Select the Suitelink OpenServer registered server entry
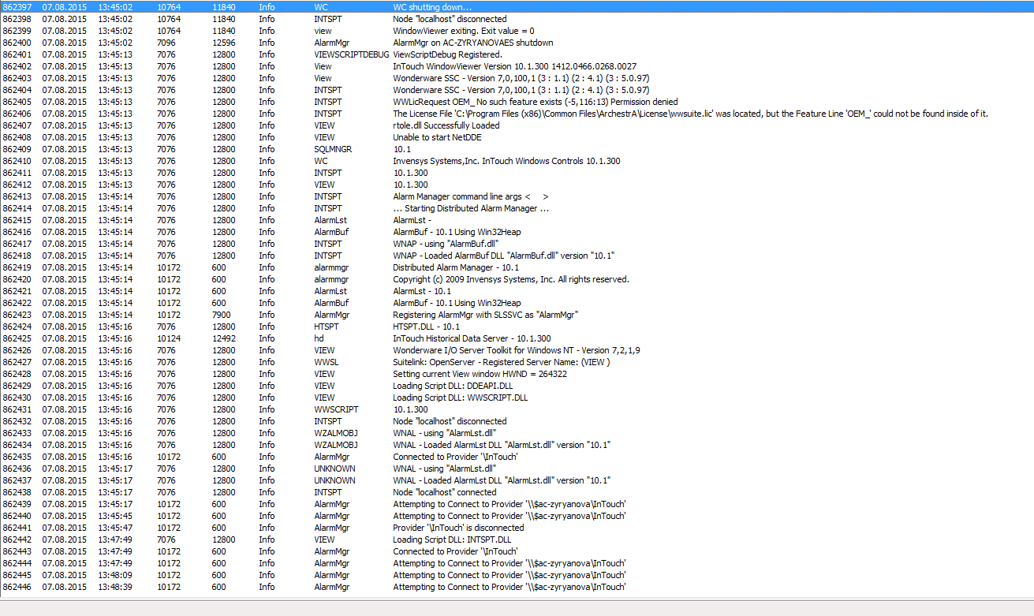The image size is (1034, 616). click(501, 362)
